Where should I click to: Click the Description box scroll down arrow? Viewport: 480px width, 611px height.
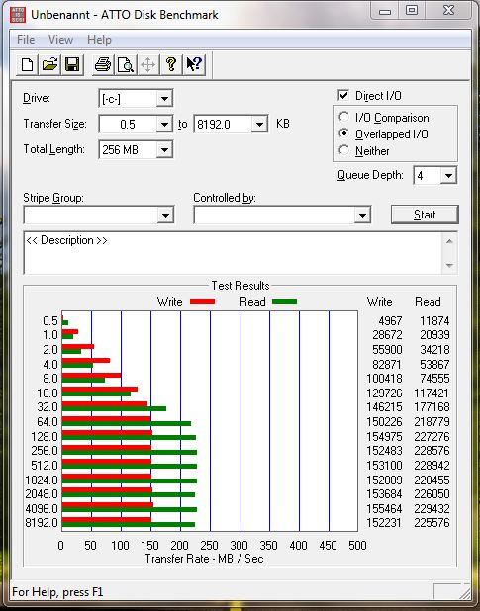(x=449, y=265)
